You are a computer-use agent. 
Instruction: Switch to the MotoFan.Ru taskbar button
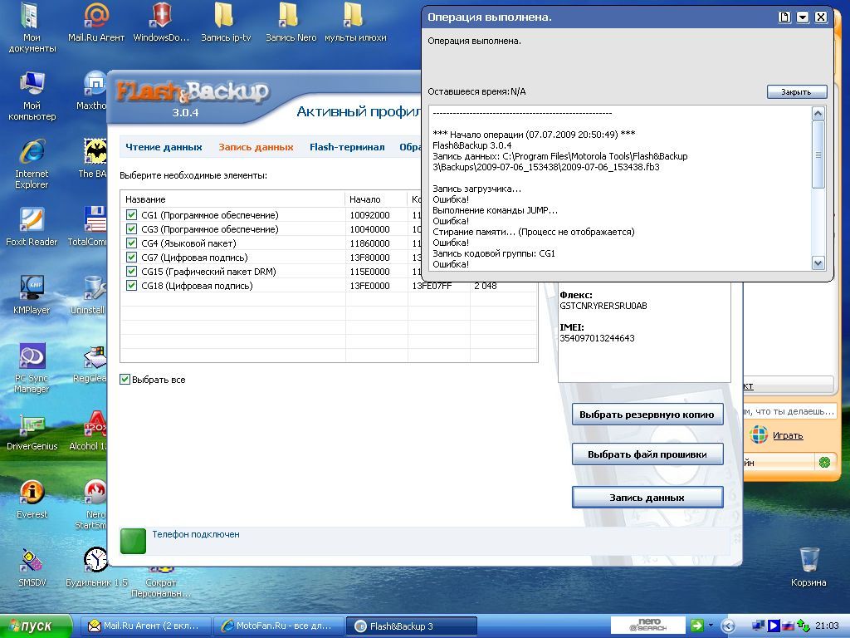[x=279, y=626]
